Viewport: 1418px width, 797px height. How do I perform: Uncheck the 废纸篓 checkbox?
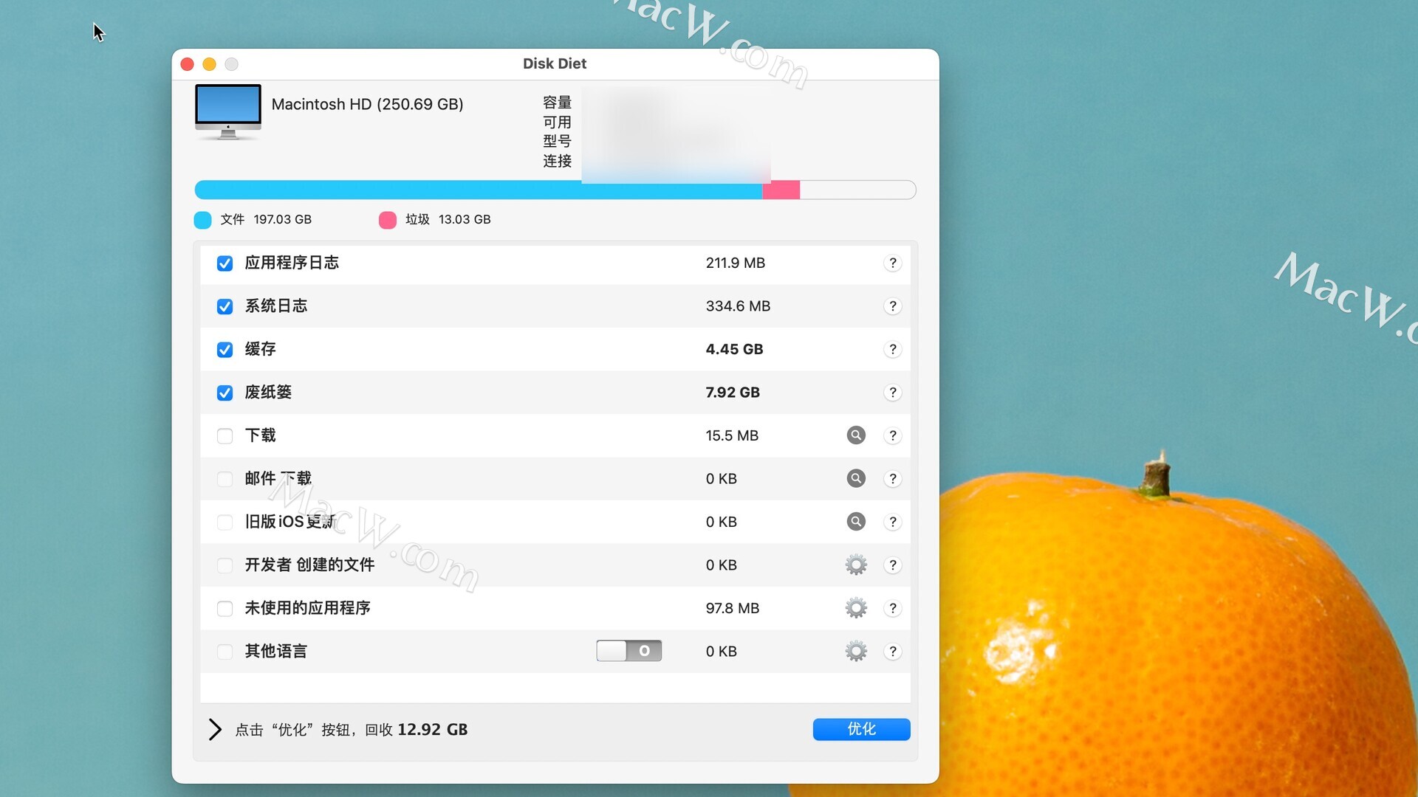point(225,393)
